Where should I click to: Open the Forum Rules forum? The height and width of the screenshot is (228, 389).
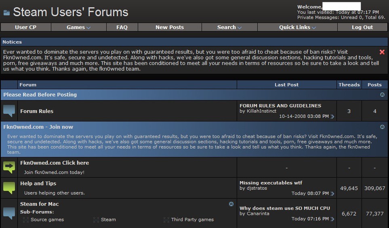(x=37, y=111)
